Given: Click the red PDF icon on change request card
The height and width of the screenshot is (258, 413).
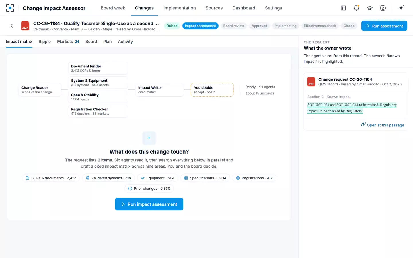Looking at the screenshot, I should click(x=311, y=82).
